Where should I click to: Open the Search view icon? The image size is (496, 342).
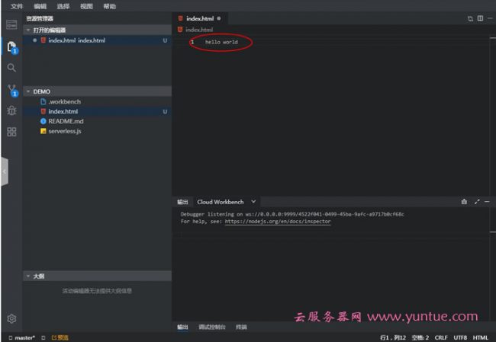click(11, 68)
